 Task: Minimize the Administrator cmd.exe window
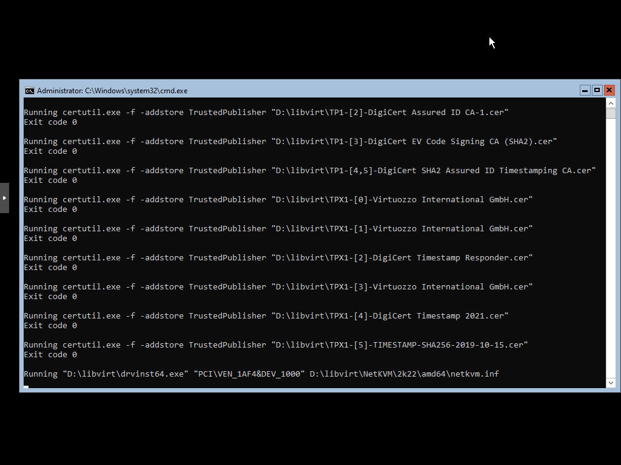585,90
